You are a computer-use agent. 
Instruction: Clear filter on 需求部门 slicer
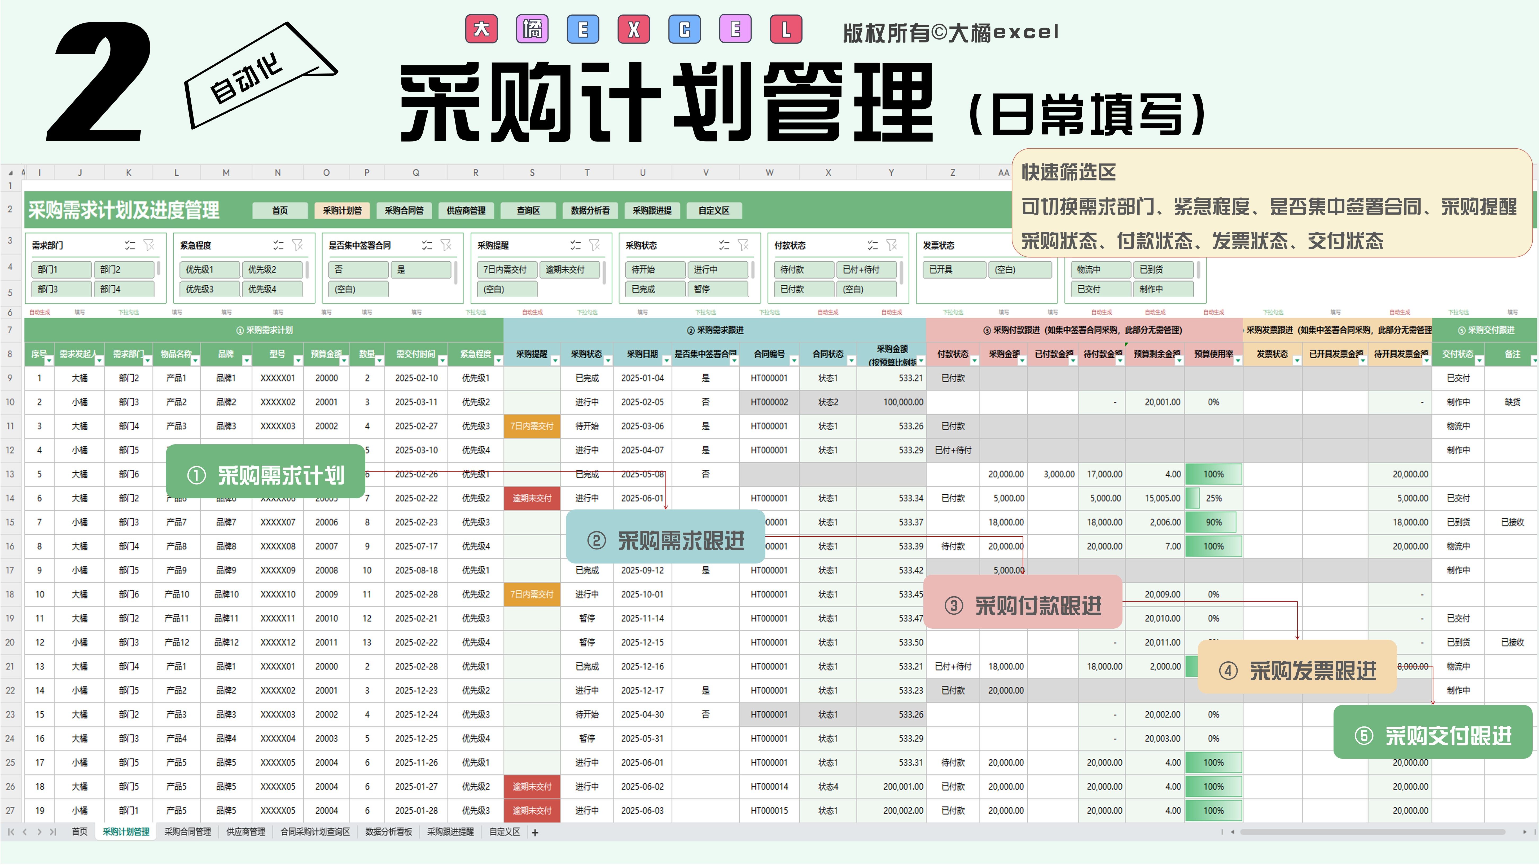click(149, 245)
